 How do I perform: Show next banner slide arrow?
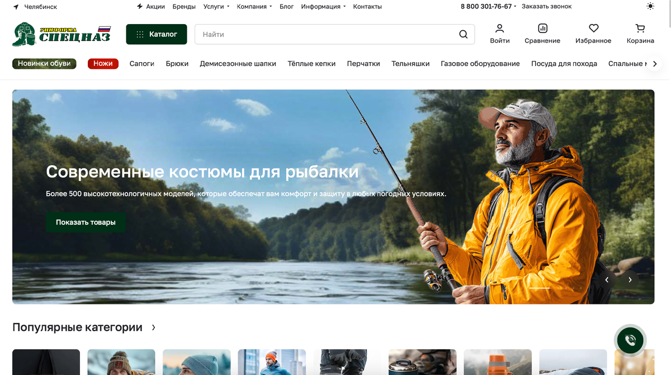click(x=630, y=280)
